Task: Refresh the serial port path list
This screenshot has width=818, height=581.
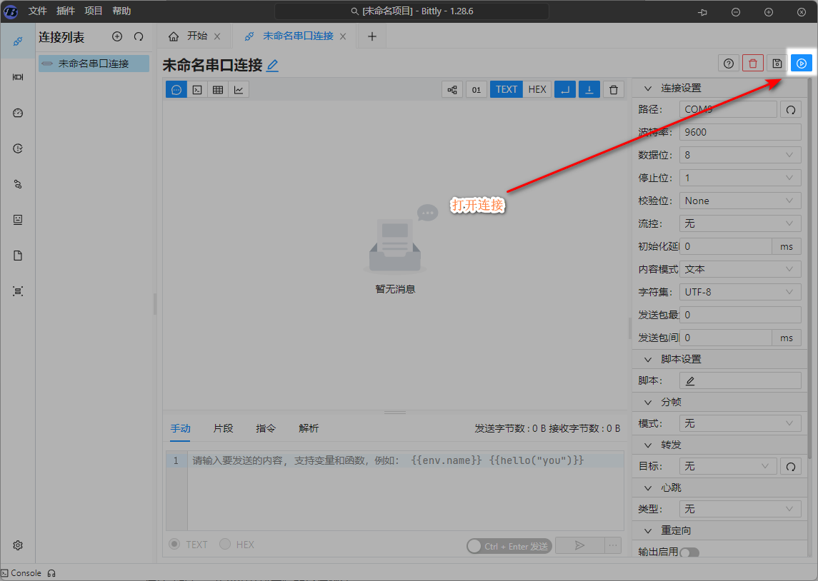Action: coord(790,109)
